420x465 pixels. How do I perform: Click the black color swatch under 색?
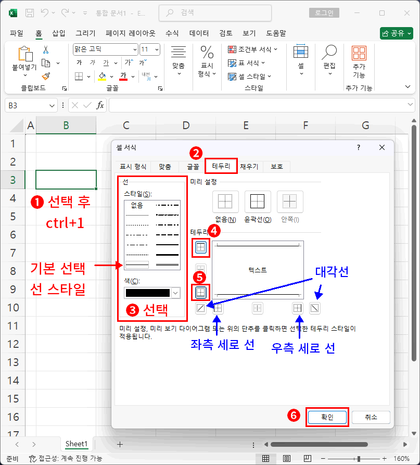click(148, 293)
